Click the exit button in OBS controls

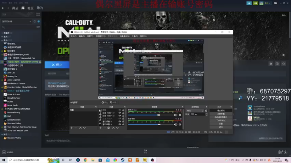(221, 127)
